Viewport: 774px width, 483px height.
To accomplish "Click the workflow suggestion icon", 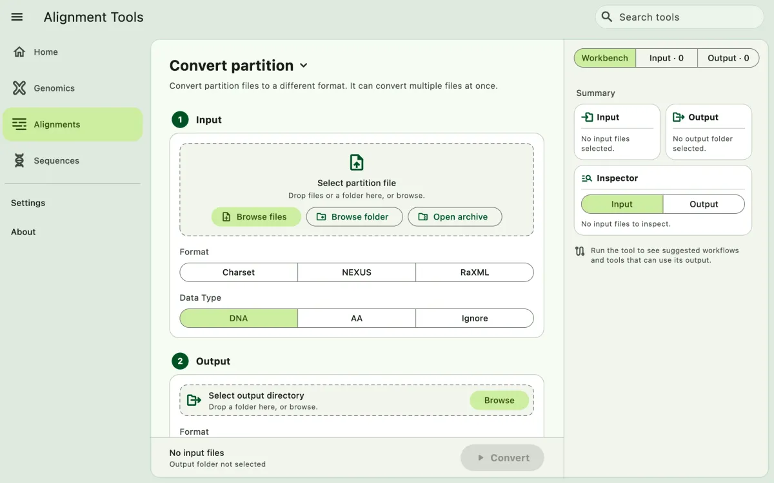I will pyautogui.click(x=580, y=251).
